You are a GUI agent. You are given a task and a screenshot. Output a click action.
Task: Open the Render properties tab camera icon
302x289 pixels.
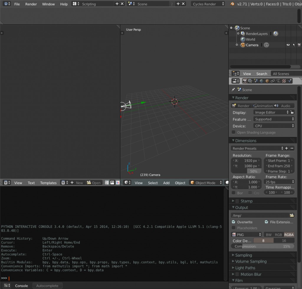[245, 81]
